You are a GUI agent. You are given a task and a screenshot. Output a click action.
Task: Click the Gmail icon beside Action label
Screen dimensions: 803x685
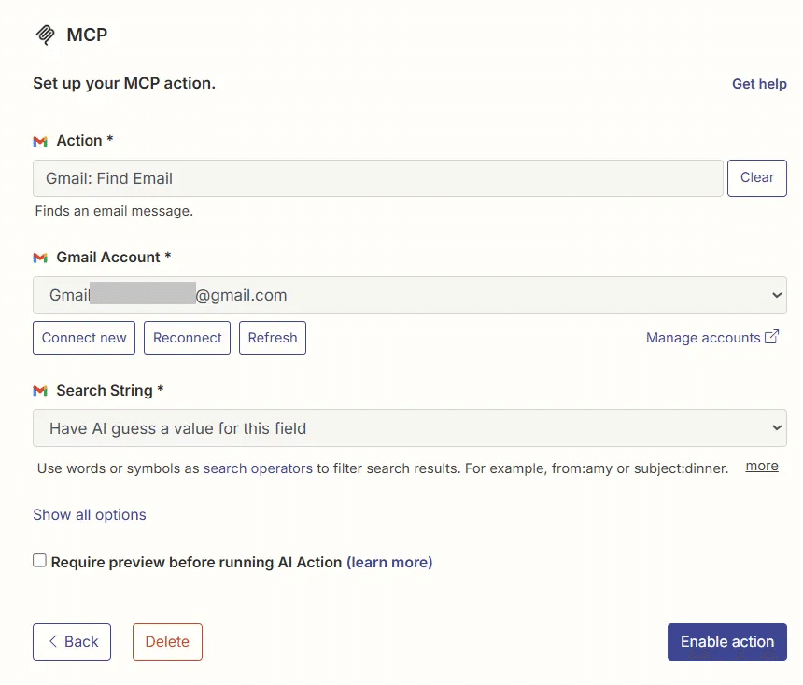39,140
